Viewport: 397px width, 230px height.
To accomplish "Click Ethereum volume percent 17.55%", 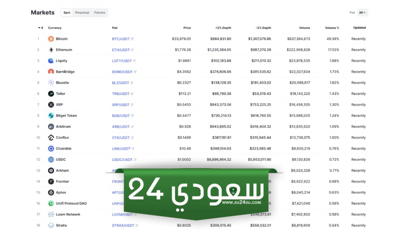I will coord(333,50).
